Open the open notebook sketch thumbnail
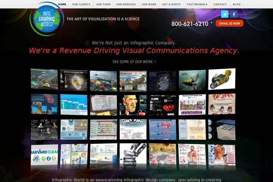Screen dimensions: 273x182 tap(103, 105)
